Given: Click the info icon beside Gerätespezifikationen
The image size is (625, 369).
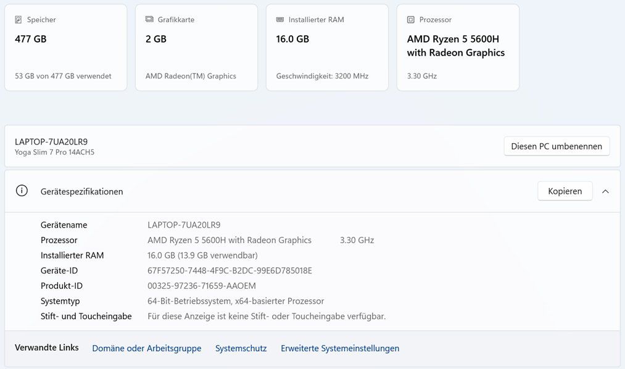Looking at the screenshot, I should click(22, 191).
